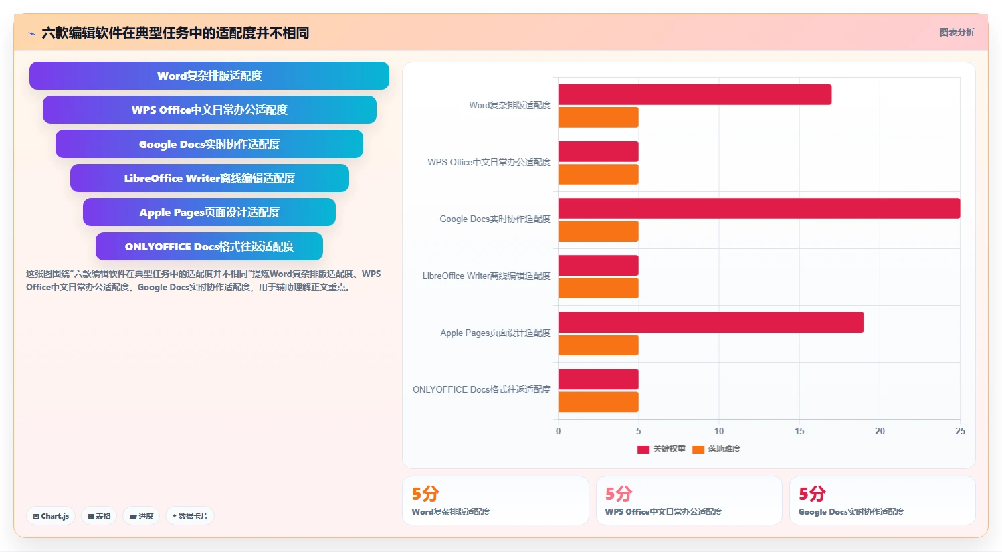1002x552 pixels.
Task: Click the 表格 tag
Action: point(99,516)
